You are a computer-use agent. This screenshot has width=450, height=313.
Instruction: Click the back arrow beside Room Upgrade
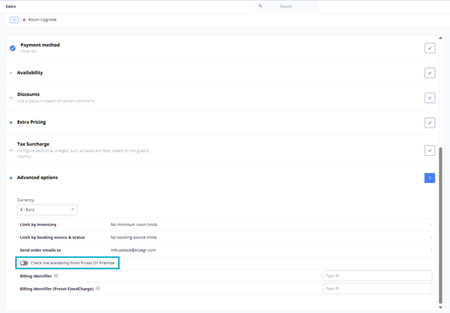pos(14,20)
